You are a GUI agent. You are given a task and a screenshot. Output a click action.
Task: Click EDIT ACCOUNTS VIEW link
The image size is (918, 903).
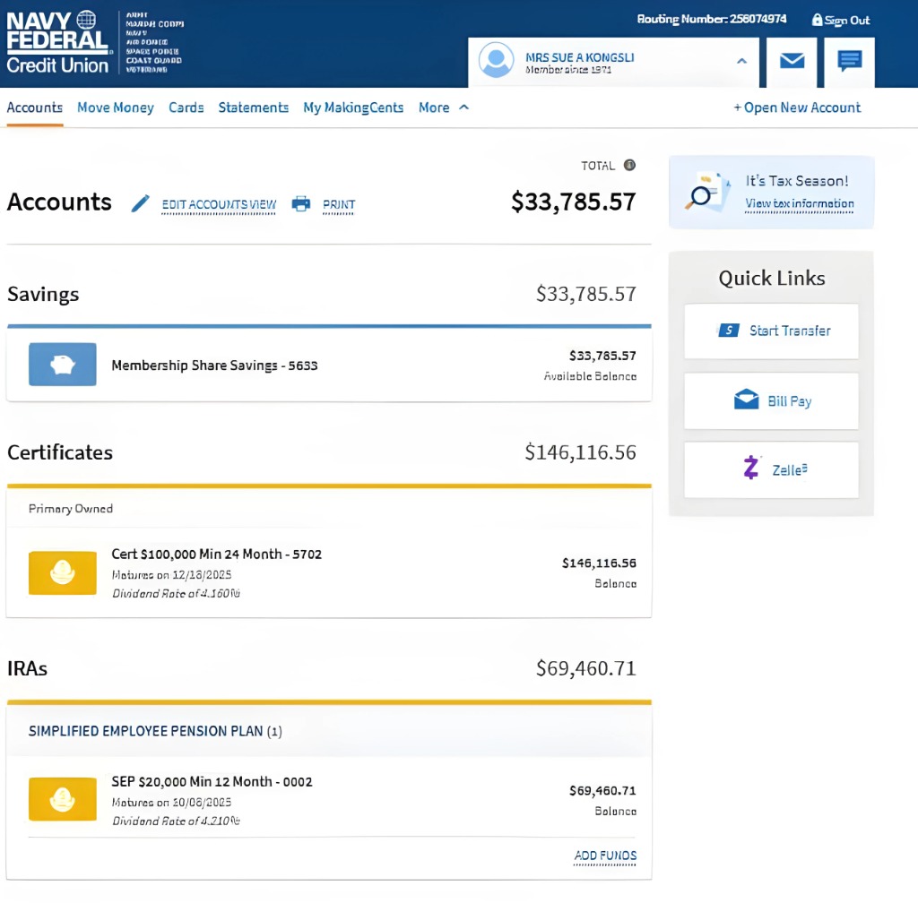[x=219, y=204]
